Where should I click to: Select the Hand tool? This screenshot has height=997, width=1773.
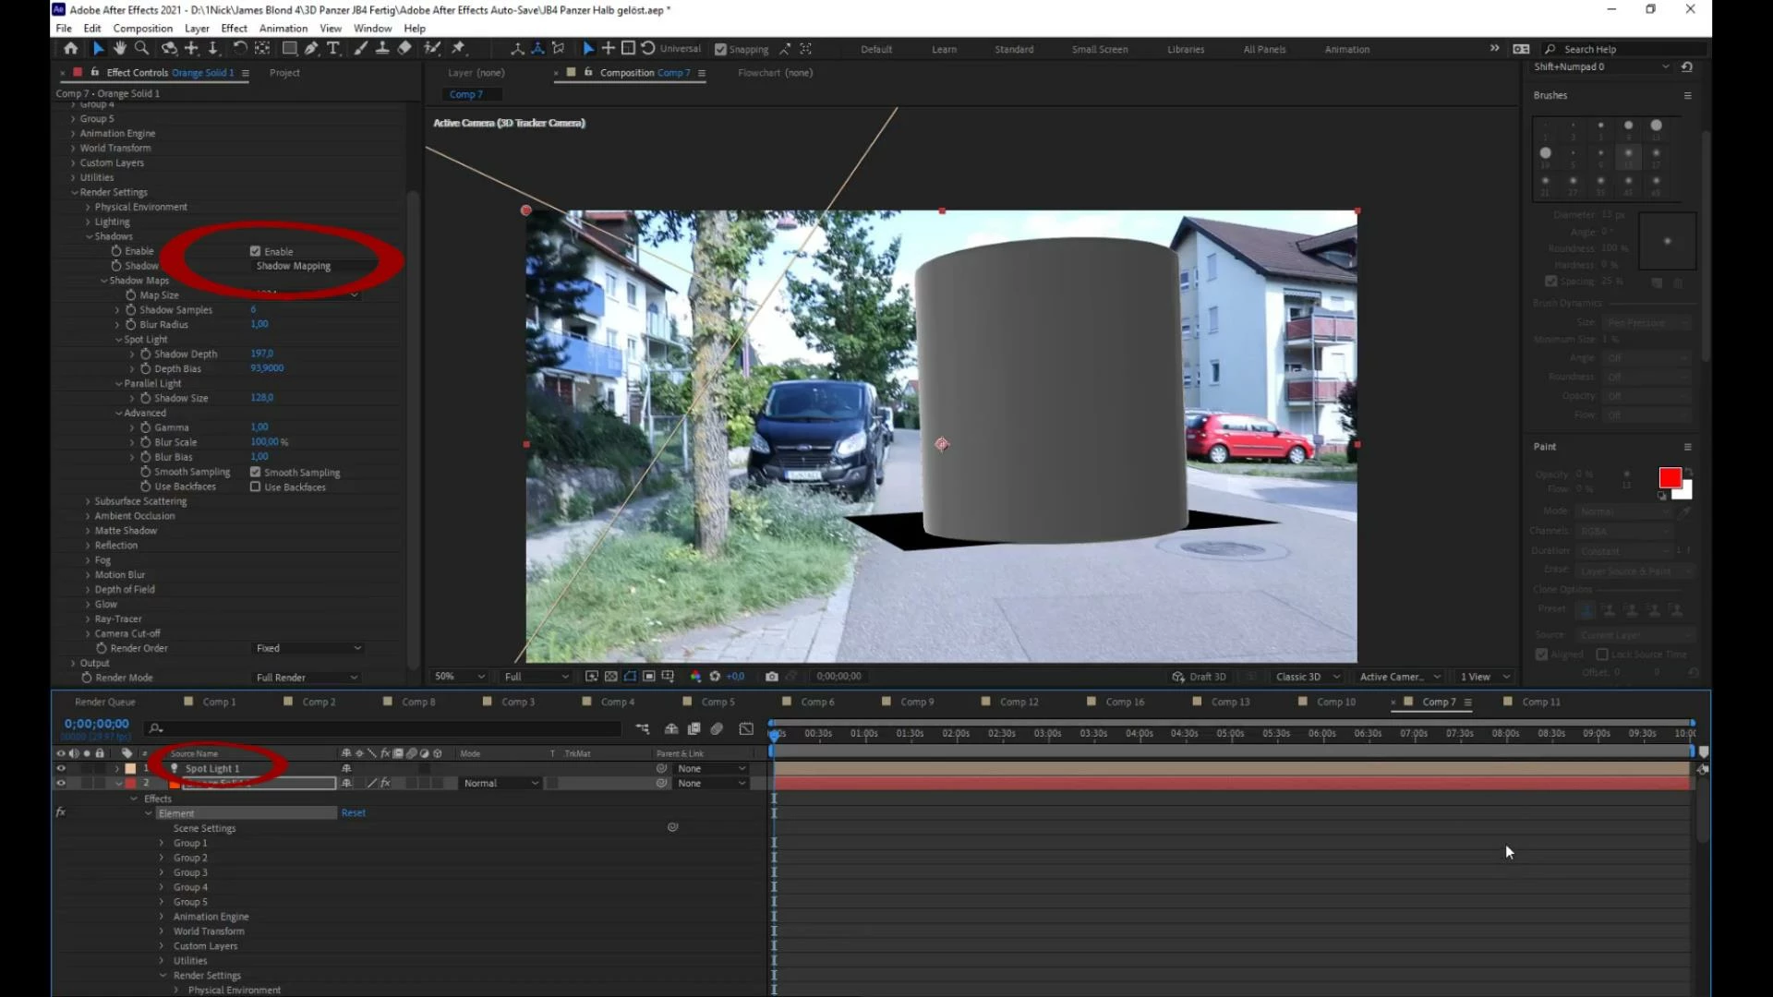[120, 48]
